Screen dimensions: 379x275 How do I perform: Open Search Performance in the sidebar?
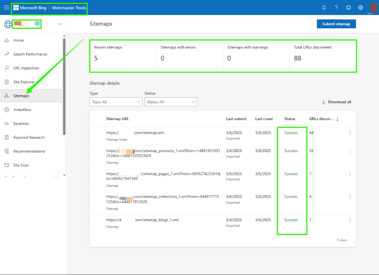point(31,54)
